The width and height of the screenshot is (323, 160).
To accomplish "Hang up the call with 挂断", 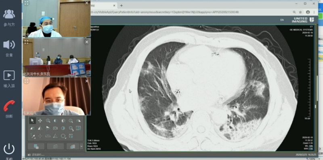I will 9,109.
